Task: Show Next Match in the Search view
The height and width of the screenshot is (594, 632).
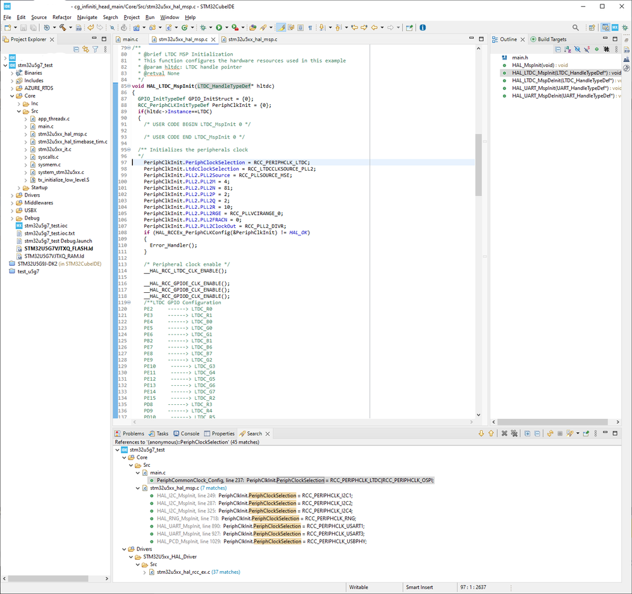Action: pos(481,434)
